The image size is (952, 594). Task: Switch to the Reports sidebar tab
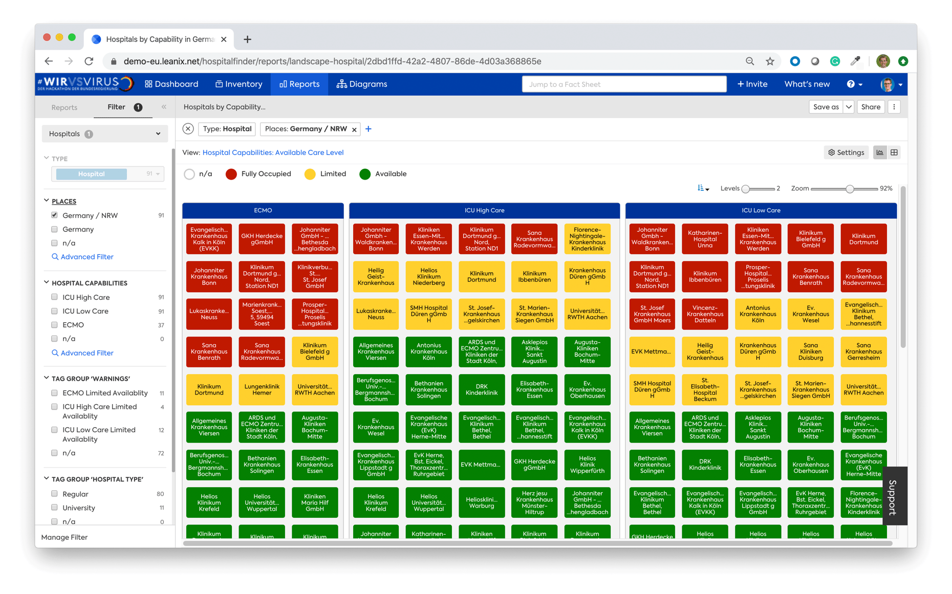[64, 107]
